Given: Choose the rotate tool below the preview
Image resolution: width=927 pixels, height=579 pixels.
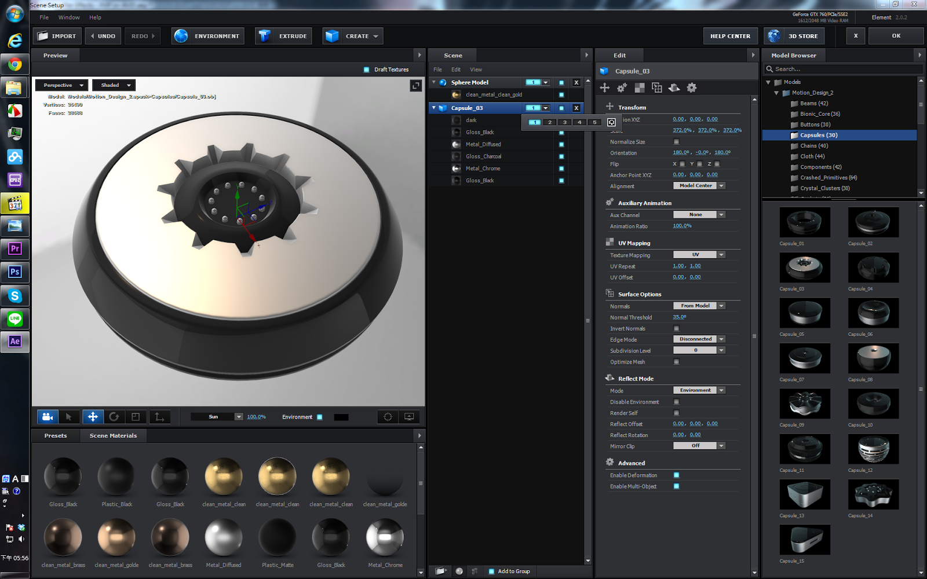Looking at the screenshot, I should click(114, 417).
